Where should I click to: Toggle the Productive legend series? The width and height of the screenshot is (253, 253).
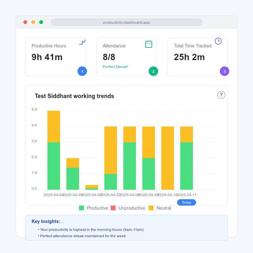coord(93,208)
